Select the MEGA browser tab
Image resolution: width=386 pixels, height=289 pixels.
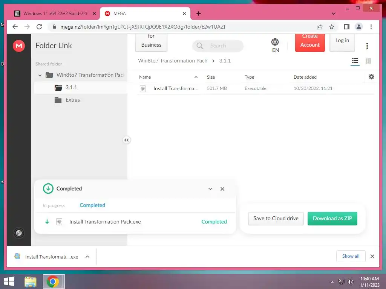(145, 14)
